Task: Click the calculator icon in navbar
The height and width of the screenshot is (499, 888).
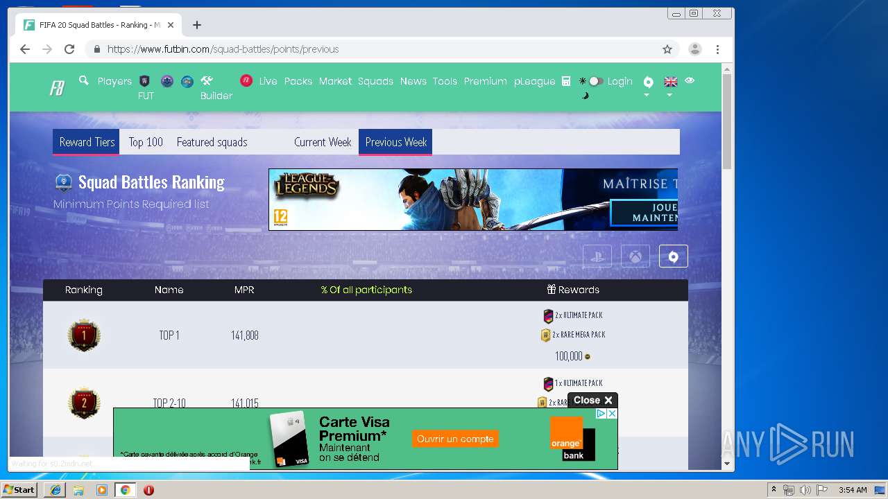Action: click(566, 81)
